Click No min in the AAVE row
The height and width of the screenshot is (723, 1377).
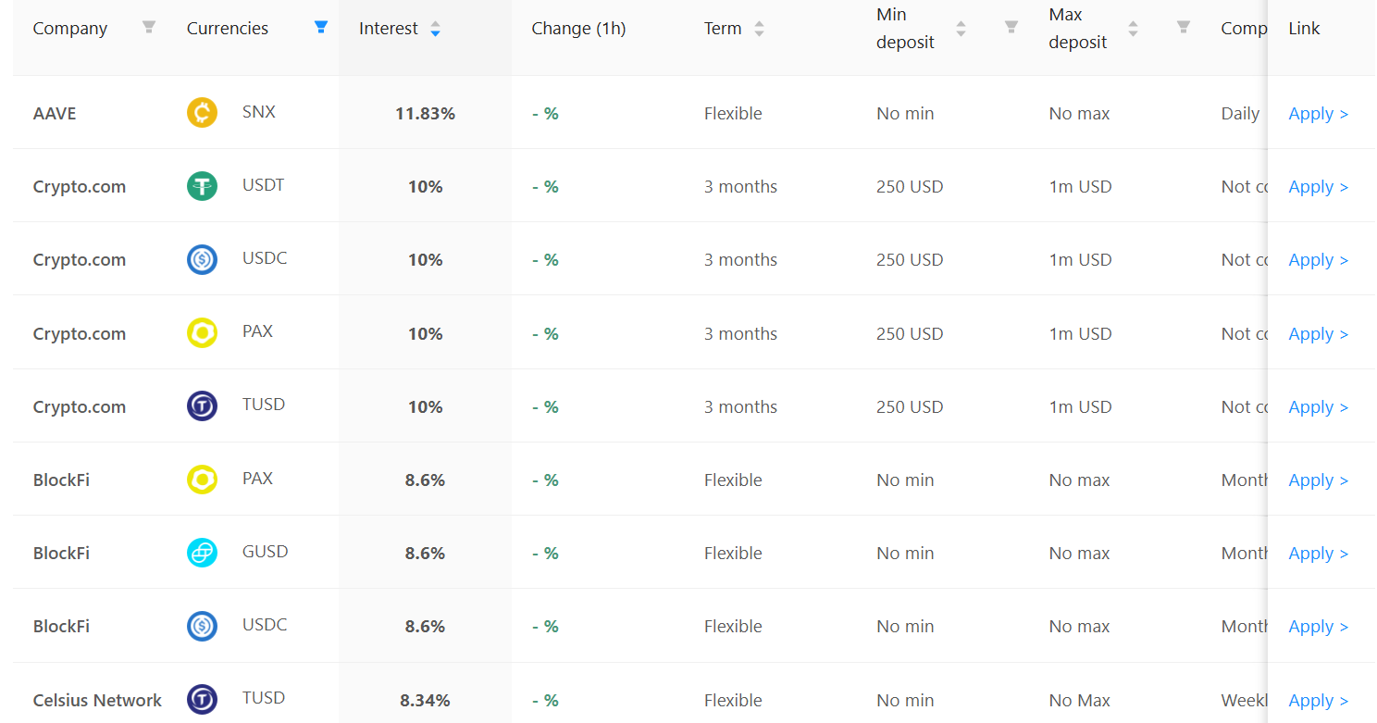(905, 114)
